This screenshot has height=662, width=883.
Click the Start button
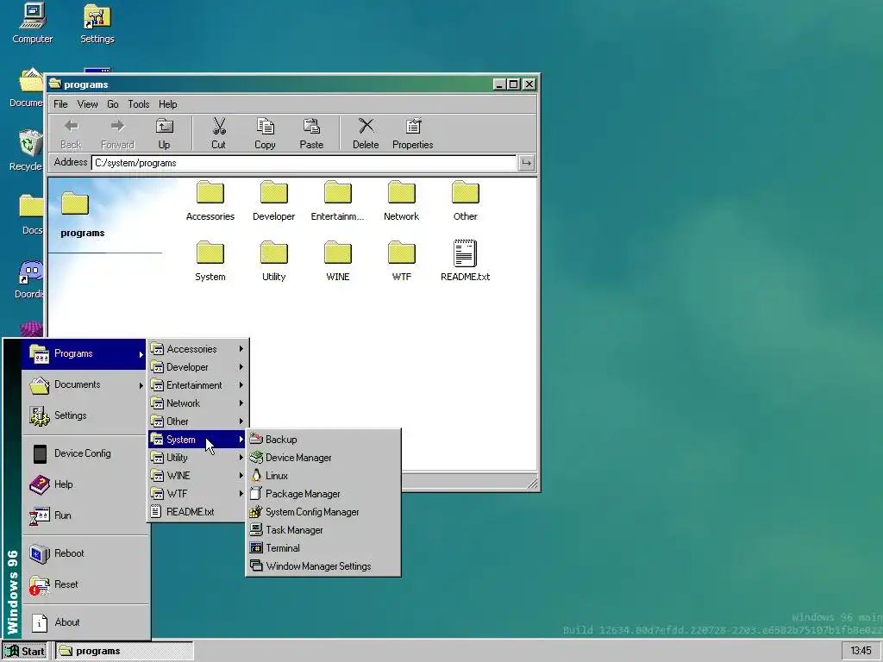(x=25, y=652)
